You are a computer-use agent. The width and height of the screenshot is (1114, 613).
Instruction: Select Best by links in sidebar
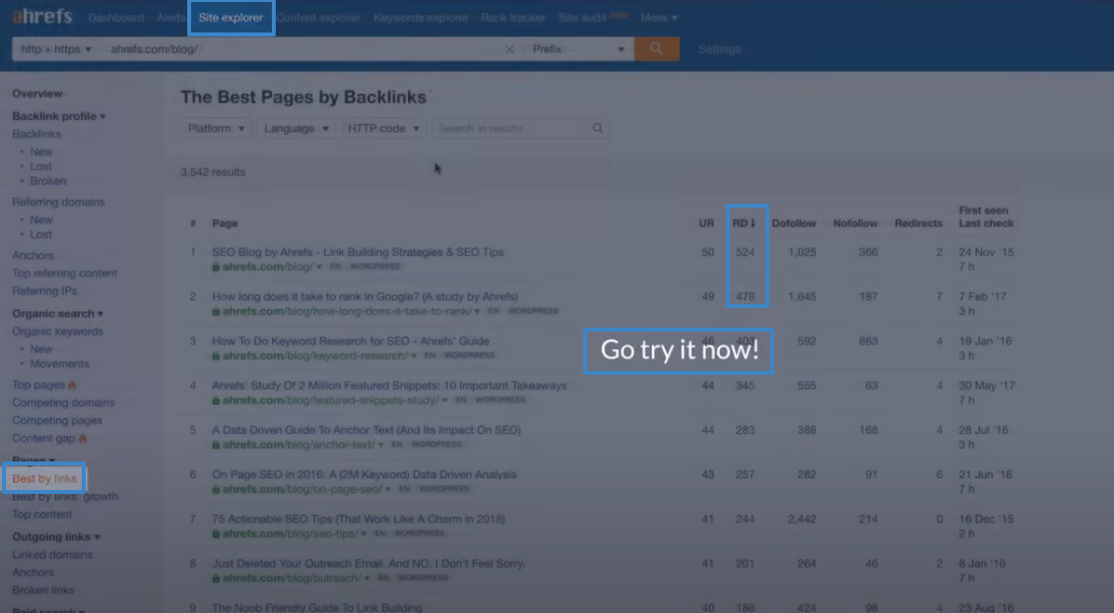click(44, 478)
